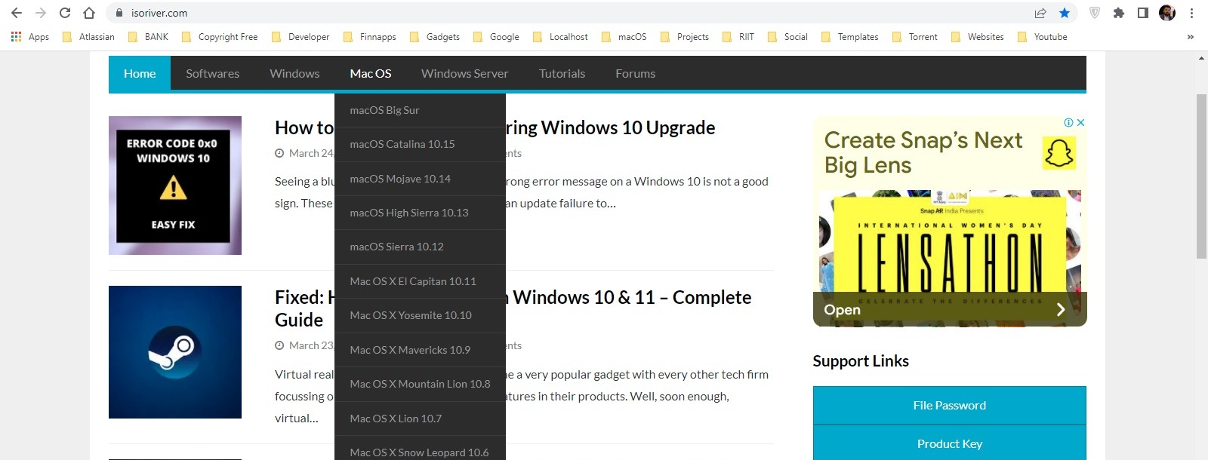Select macOS Big Sur from dropdown
Viewport: 1208px width, 460px height.
[420, 110]
